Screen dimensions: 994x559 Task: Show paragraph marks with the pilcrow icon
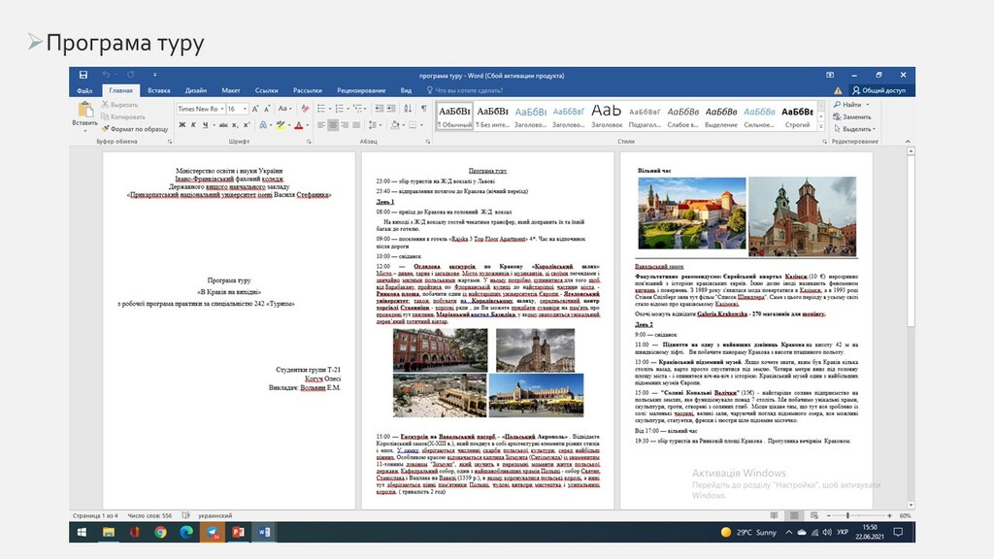424,109
